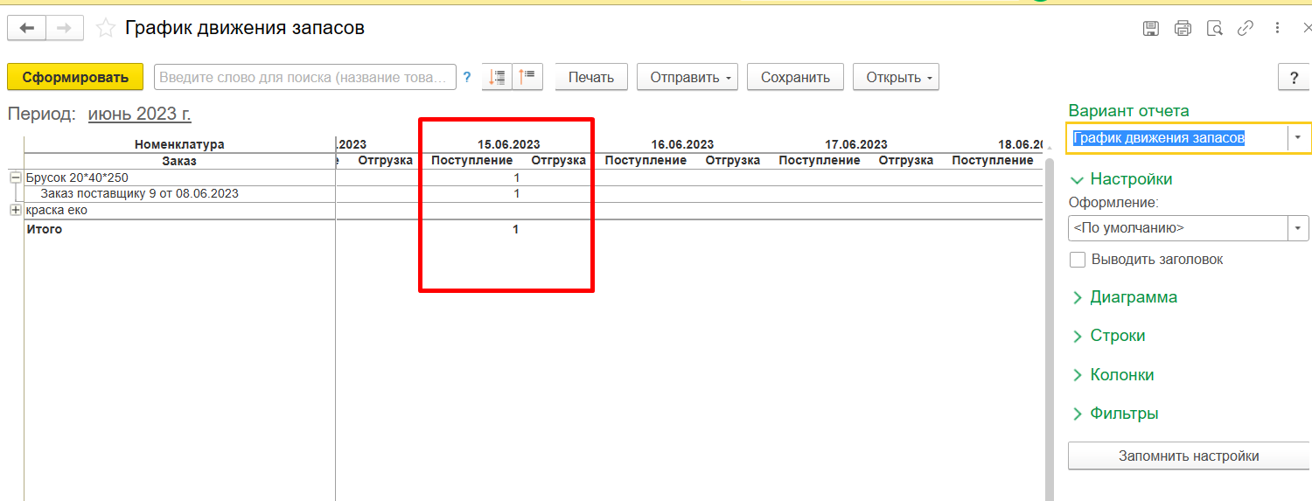This screenshot has height=501, width=1312.
Task: Open the Открыть menu button
Action: [895, 77]
